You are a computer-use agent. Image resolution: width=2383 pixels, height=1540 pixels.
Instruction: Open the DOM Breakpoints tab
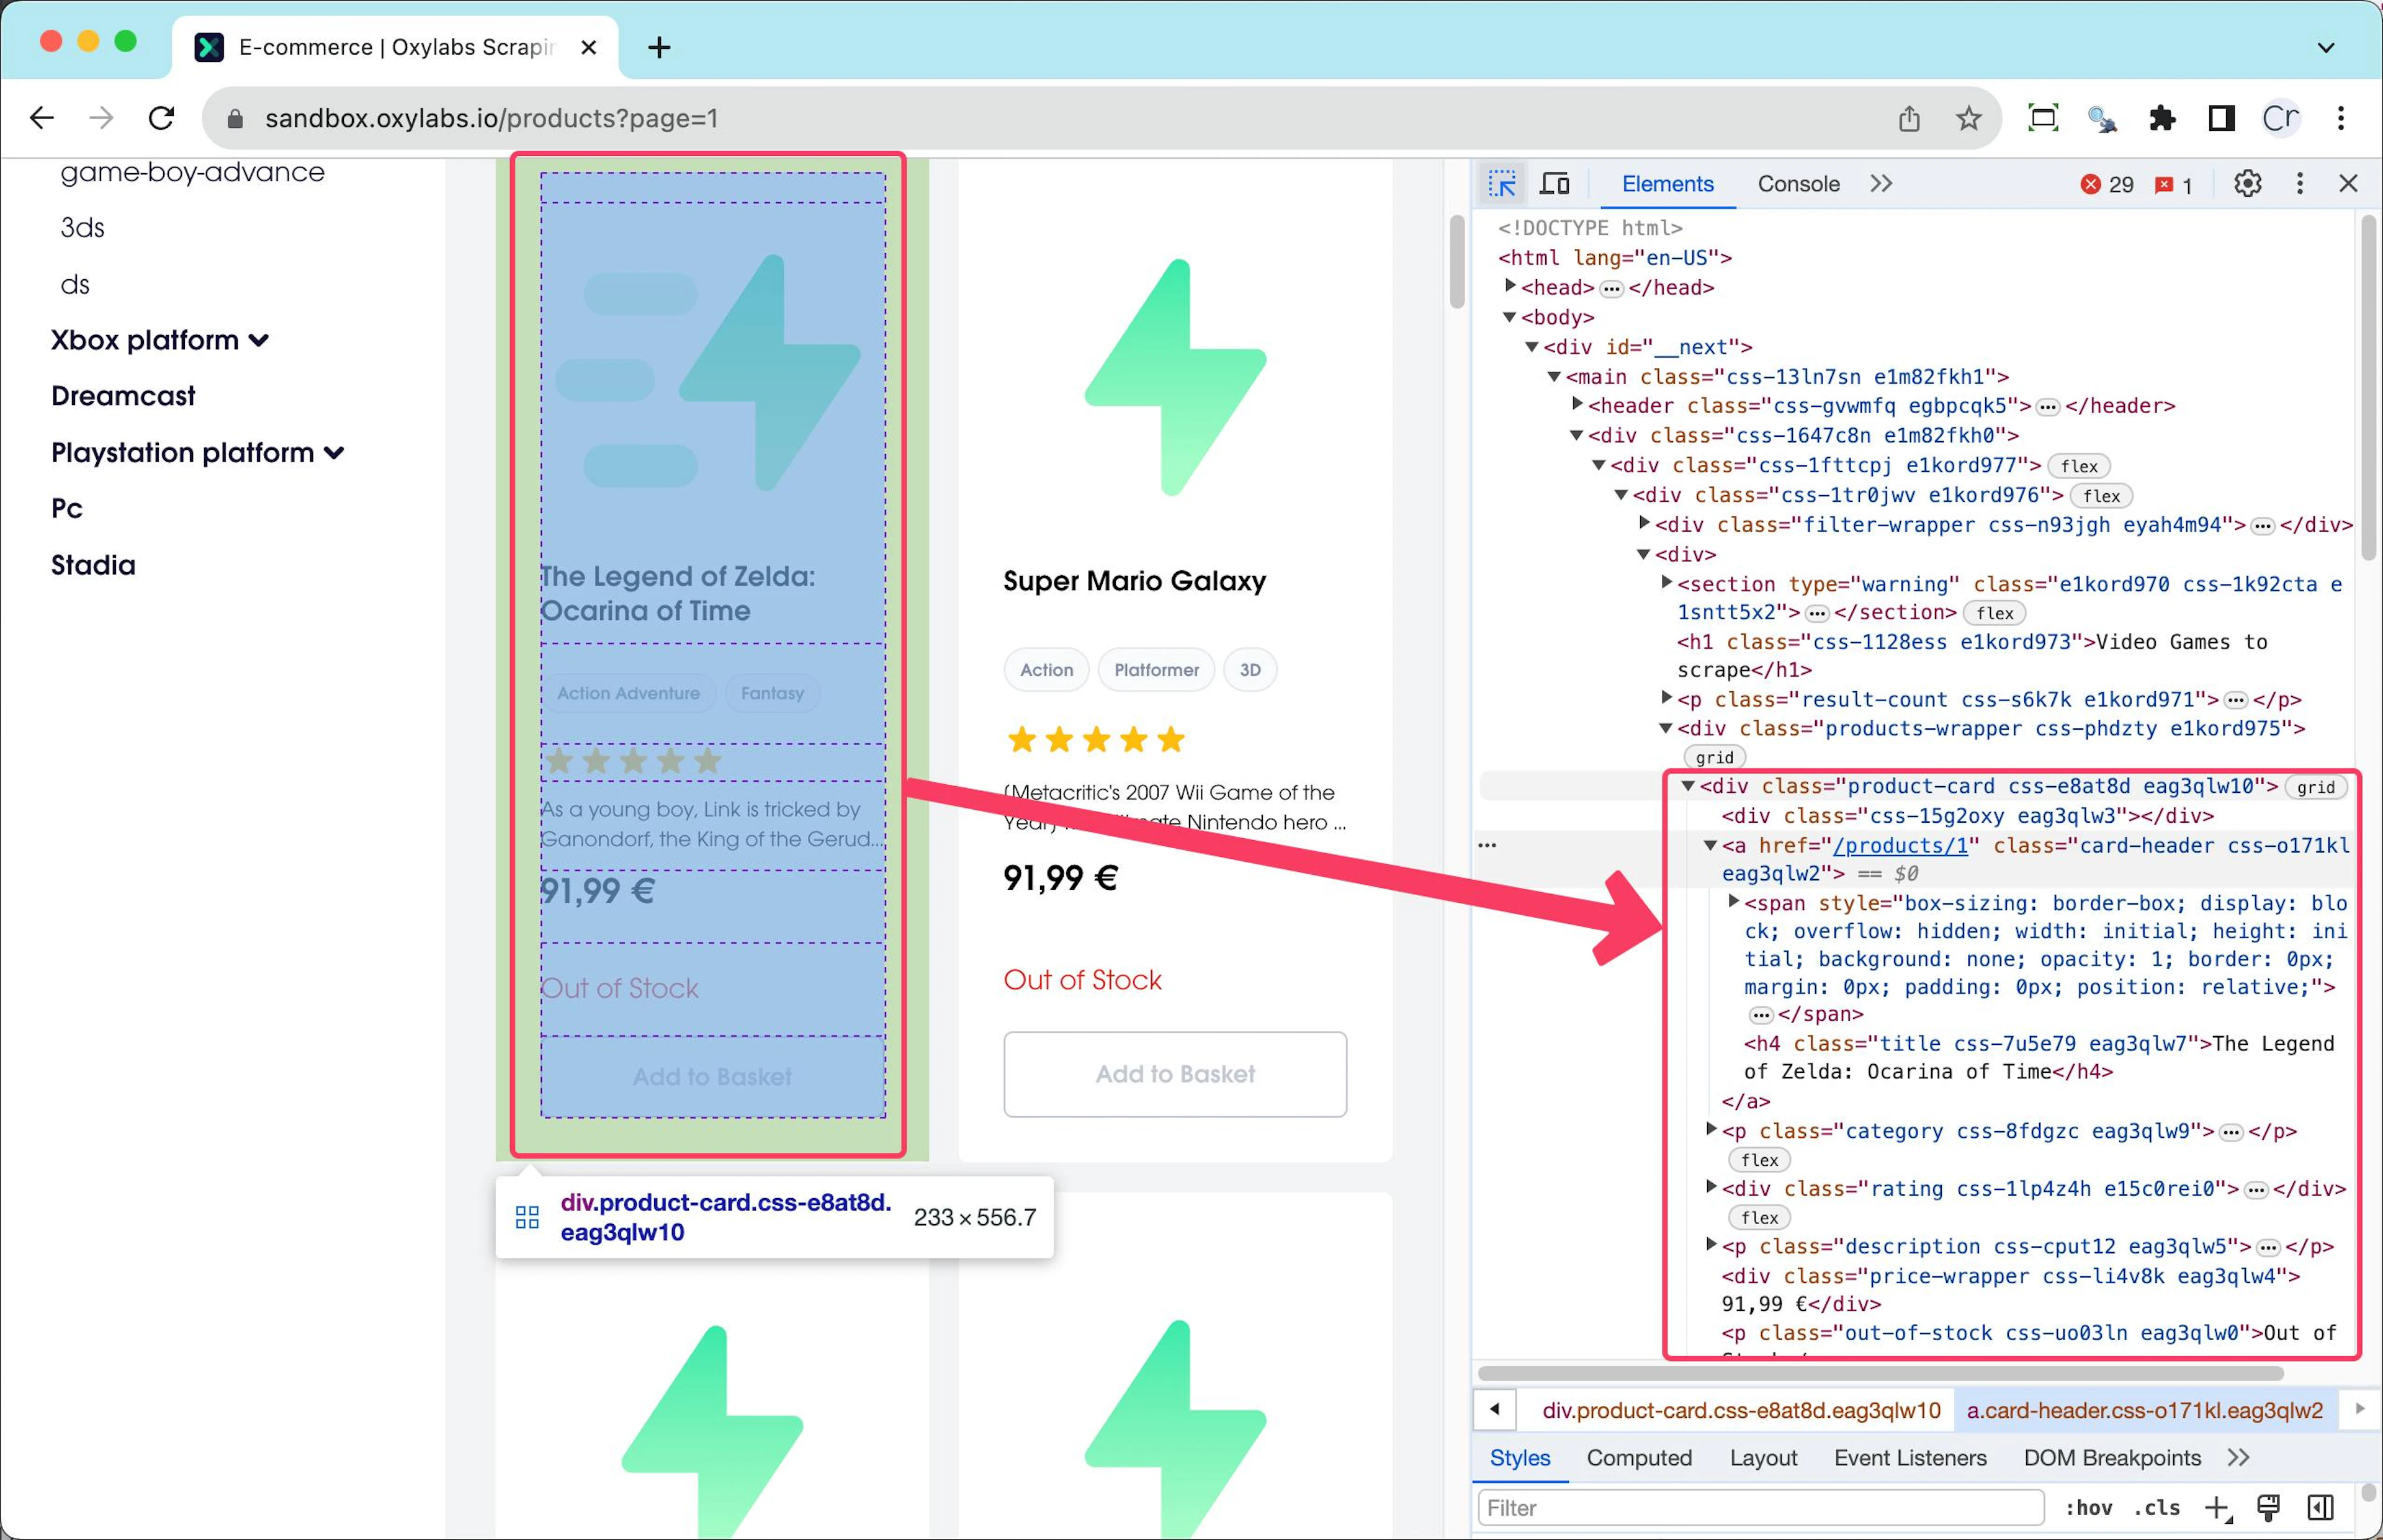(x=2112, y=1458)
